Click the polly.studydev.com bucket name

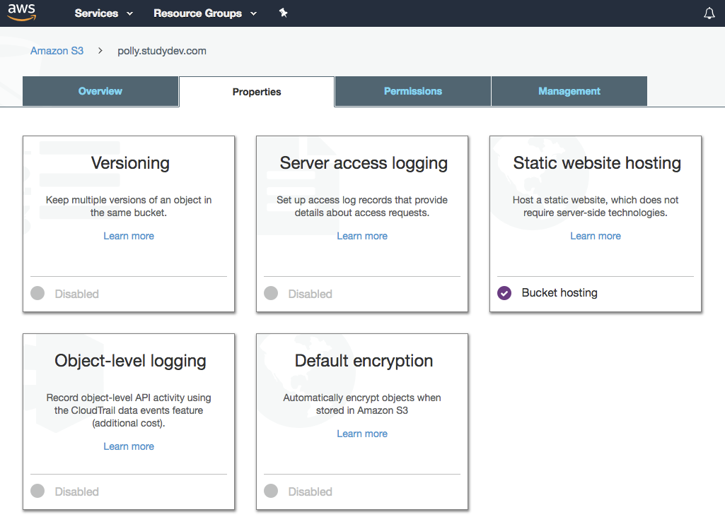click(x=162, y=51)
